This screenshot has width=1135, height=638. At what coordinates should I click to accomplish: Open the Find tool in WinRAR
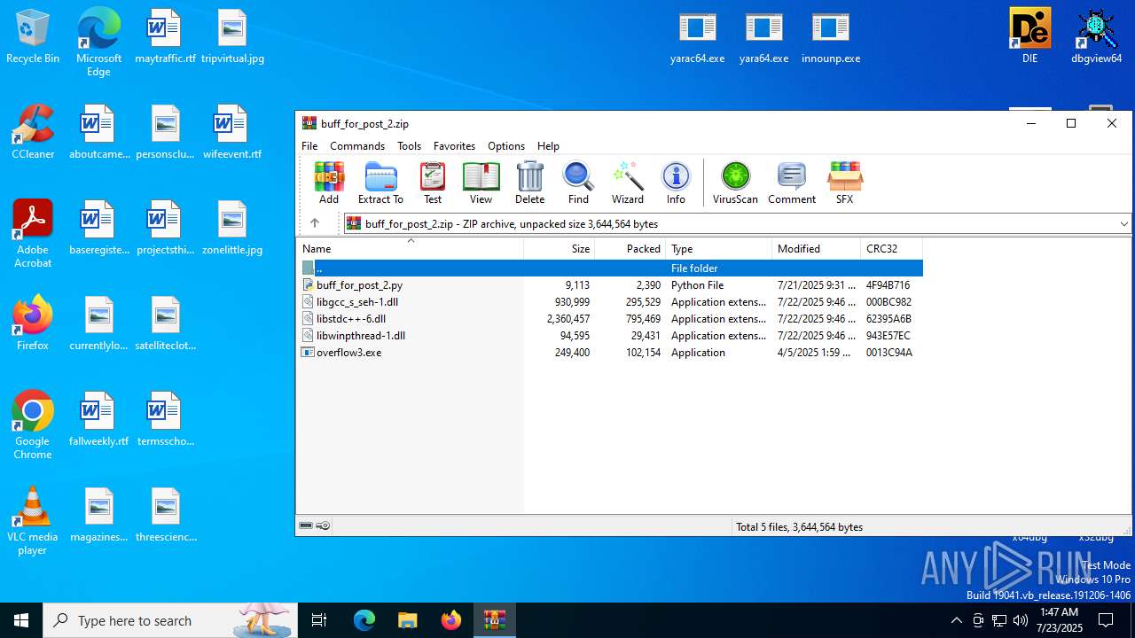[x=578, y=183]
